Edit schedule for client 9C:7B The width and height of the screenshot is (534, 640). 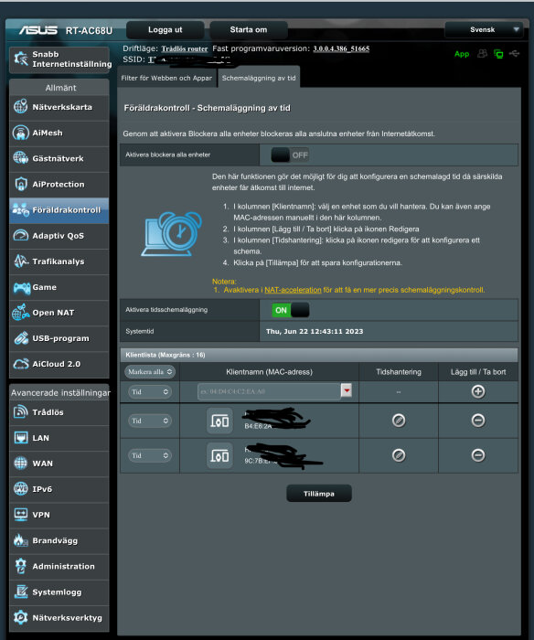pos(399,455)
